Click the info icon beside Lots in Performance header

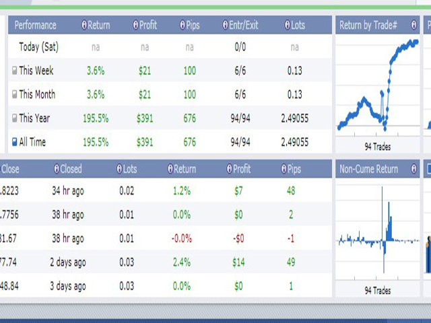pos(288,25)
